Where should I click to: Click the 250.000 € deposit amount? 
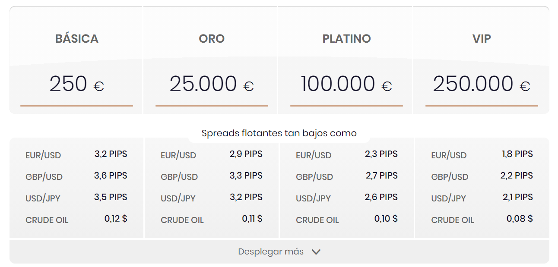point(482,83)
